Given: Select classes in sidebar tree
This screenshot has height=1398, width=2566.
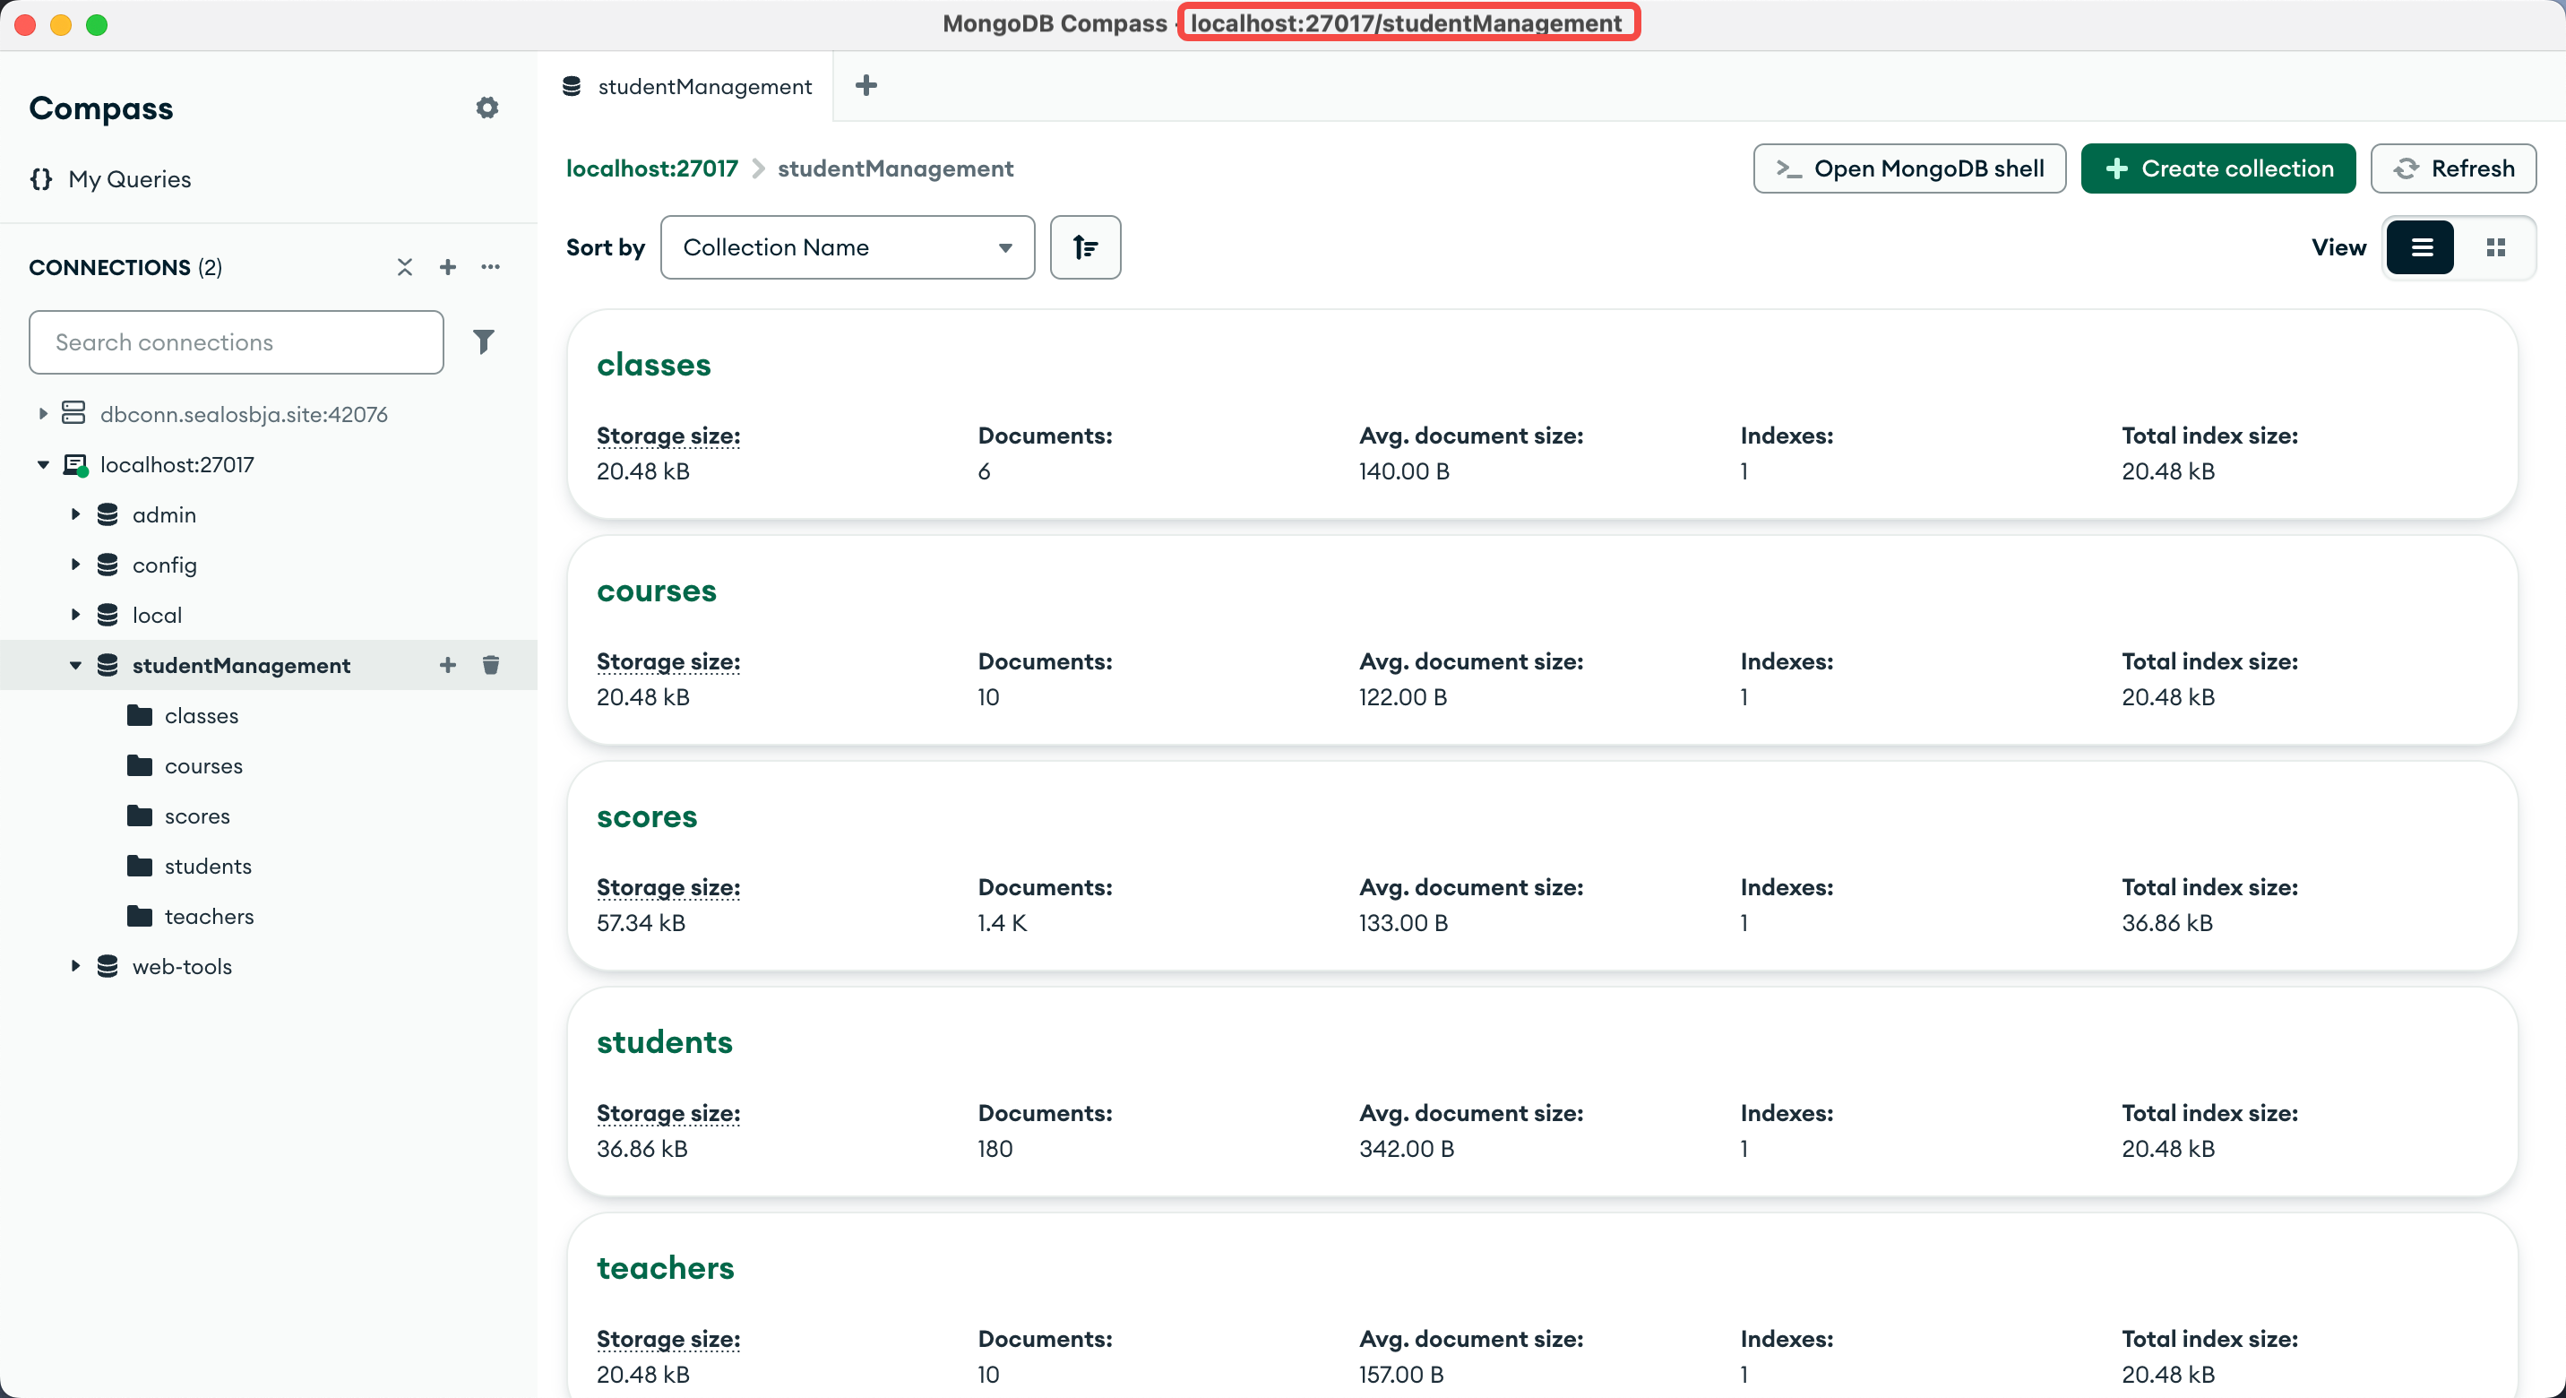Looking at the screenshot, I should pyautogui.click(x=202, y=715).
